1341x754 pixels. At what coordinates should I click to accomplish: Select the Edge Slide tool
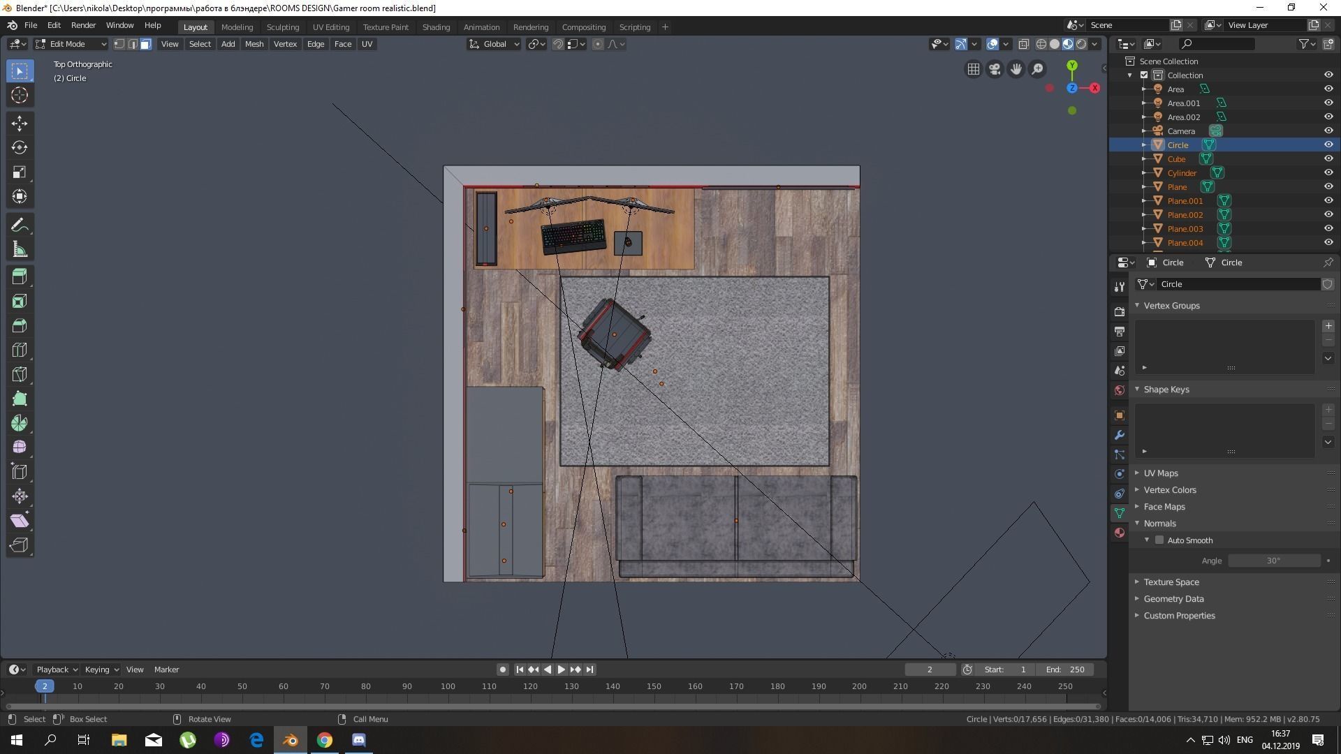pos(20,472)
